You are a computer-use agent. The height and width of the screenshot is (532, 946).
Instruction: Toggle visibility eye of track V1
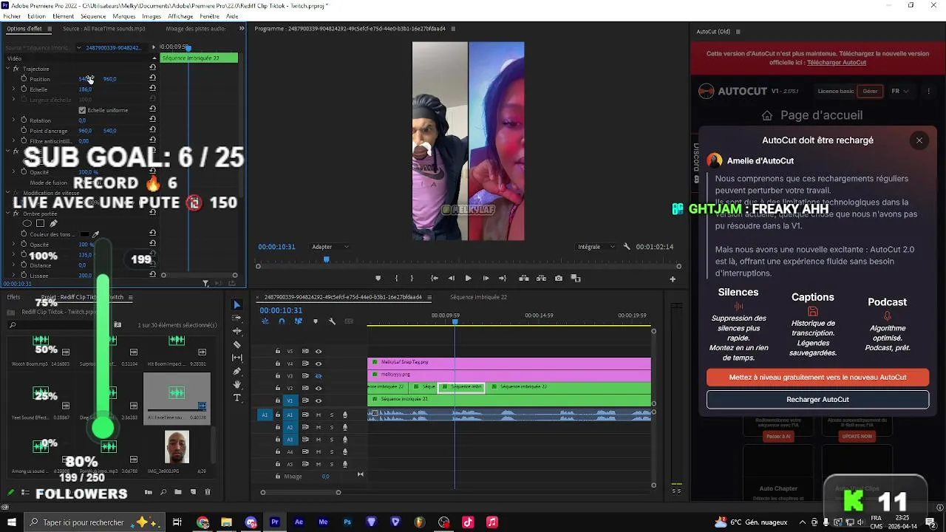click(319, 400)
